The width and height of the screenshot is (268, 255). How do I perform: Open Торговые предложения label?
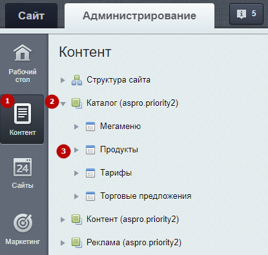point(146,196)
